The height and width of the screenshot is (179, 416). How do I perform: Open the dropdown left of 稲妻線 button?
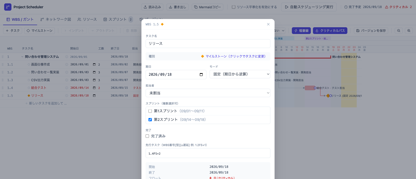click(280, 31)
